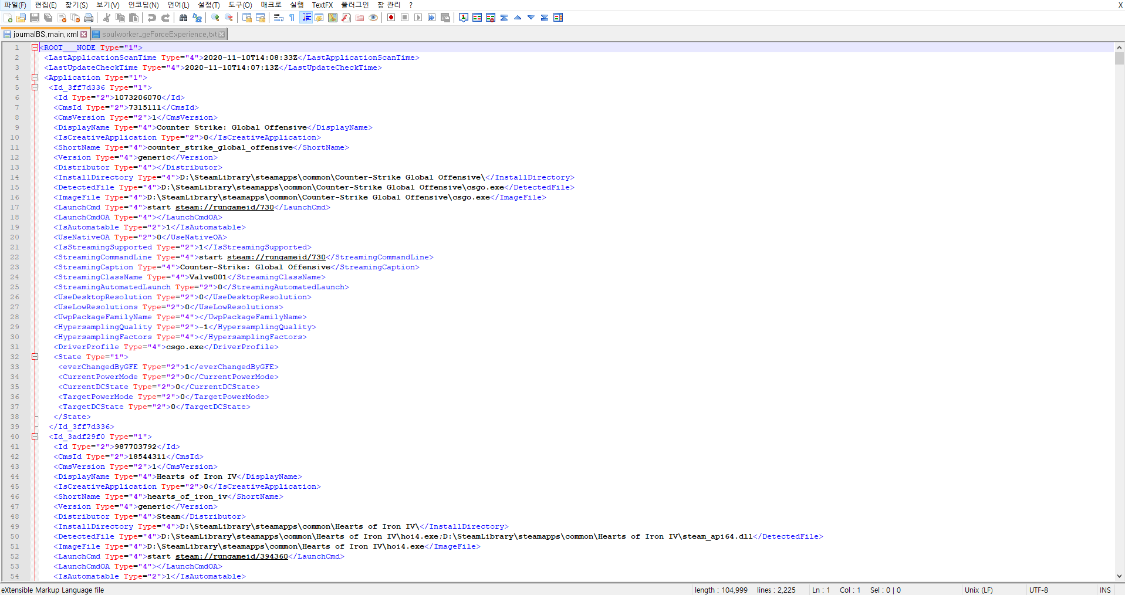Image resolution: width=1125 pixels, height=595 pixels.
Task: Follow steam://rungameid/730 link in LaunchCmd line
Action: (x=225, y=207)
